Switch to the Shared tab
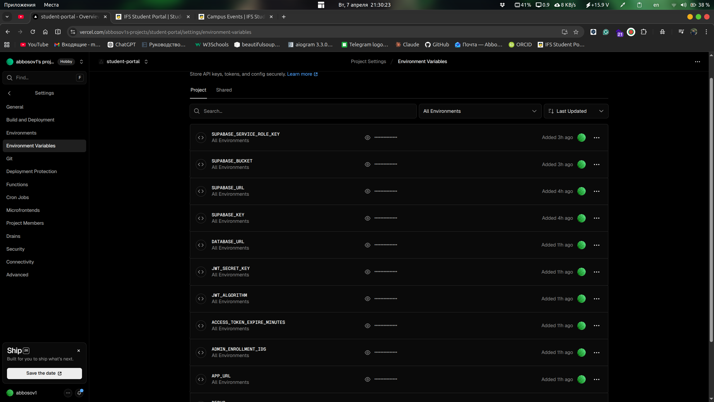Screen dimensions: 714x402 click(x=224, y=90)
